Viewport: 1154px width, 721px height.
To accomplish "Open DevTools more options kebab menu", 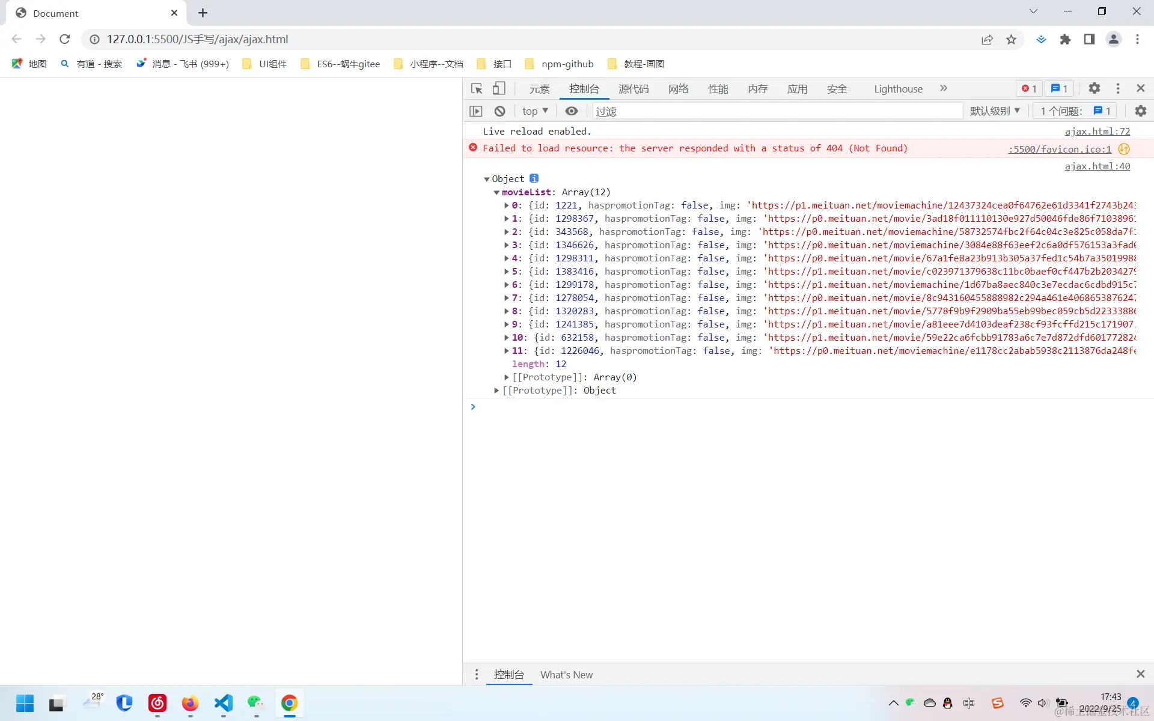I will [1118, 88].
